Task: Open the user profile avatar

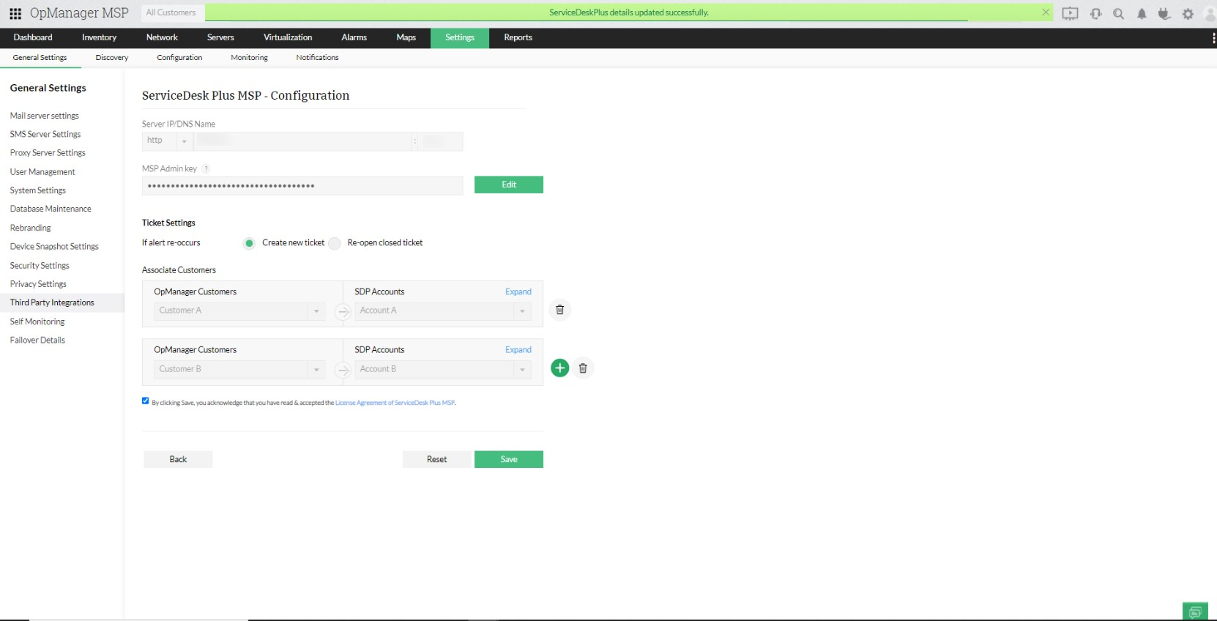Action: coord(1210,13)
